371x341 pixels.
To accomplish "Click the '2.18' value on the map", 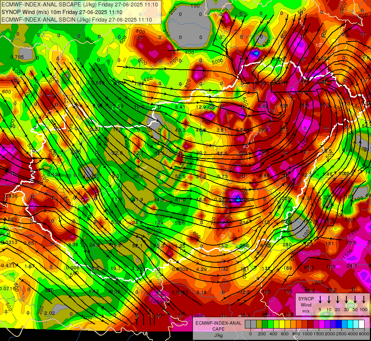I will click(202, 293).
